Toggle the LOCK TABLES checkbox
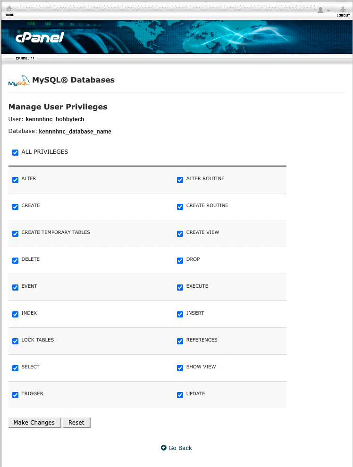353x467 pixels. [x=16, y=341]
